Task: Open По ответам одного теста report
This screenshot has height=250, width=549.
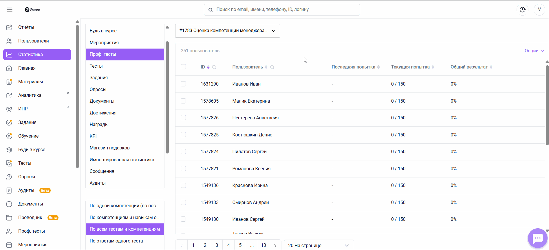Action: pyautogui.click(x=116, y=241)
